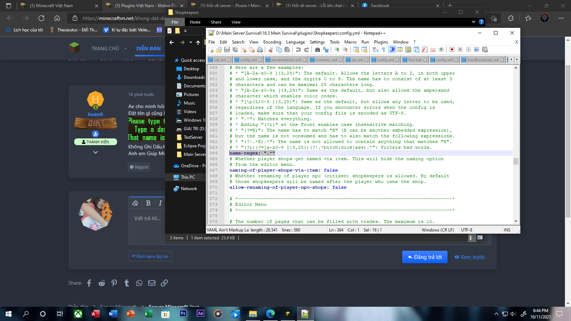Expand the Explorer ribbon chevron
The width and height of the screenshot is (571, 321).
(x=474, y=22)
